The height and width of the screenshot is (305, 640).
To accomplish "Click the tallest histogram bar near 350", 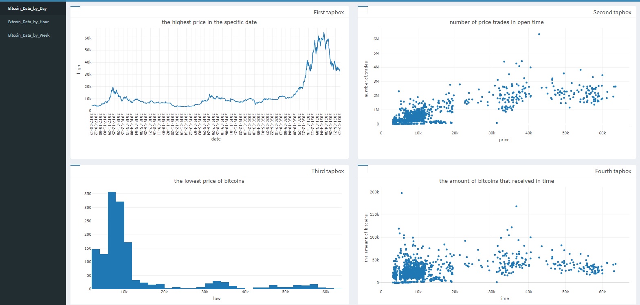I will coord(112,240).
